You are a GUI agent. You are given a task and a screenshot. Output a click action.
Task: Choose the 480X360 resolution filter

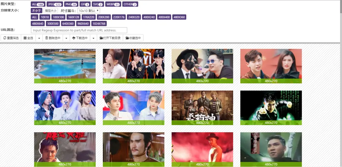pyautogui.click(x=179, y=17)
